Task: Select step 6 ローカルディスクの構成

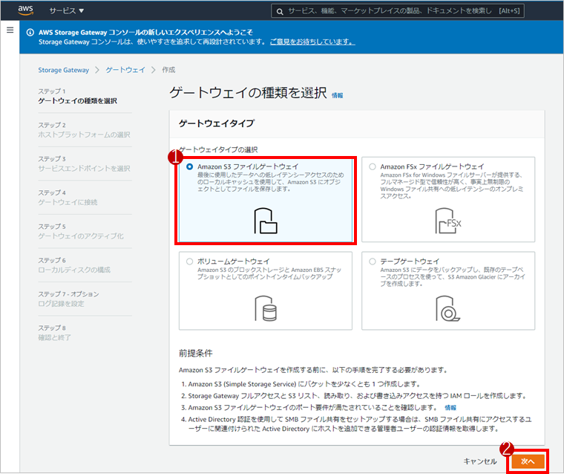Action: point(74,270)
